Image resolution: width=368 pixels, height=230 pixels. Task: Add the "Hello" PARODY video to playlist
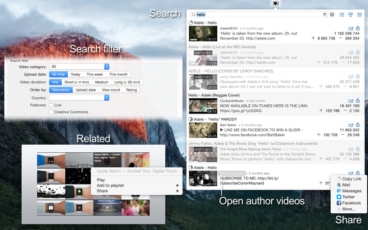pos(351,125)
